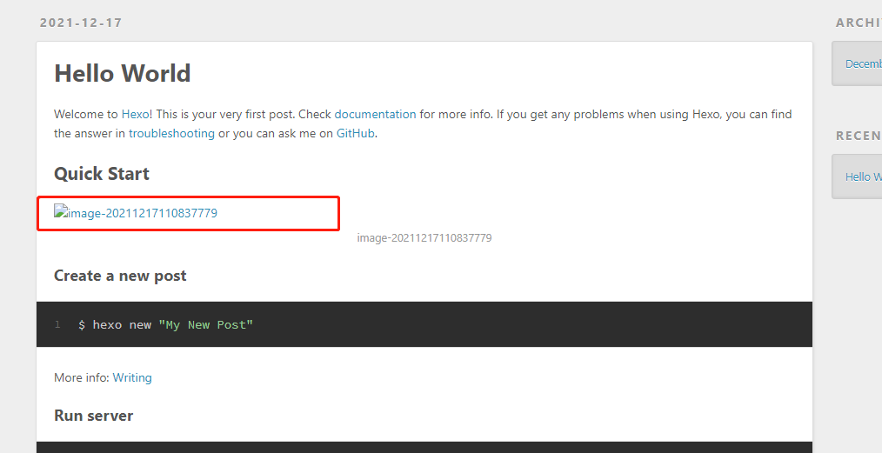Open Hello World in recent posts sidebar
Screen dimensions: 882x453
864,177
